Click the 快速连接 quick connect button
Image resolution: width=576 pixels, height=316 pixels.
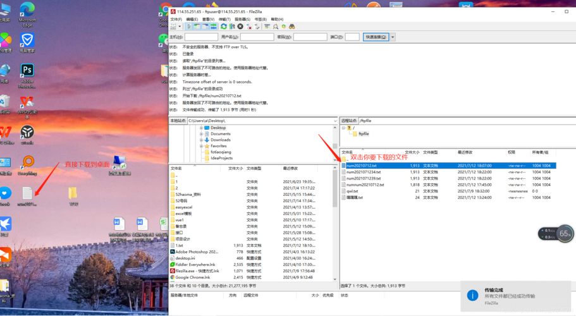coord(376,37)
